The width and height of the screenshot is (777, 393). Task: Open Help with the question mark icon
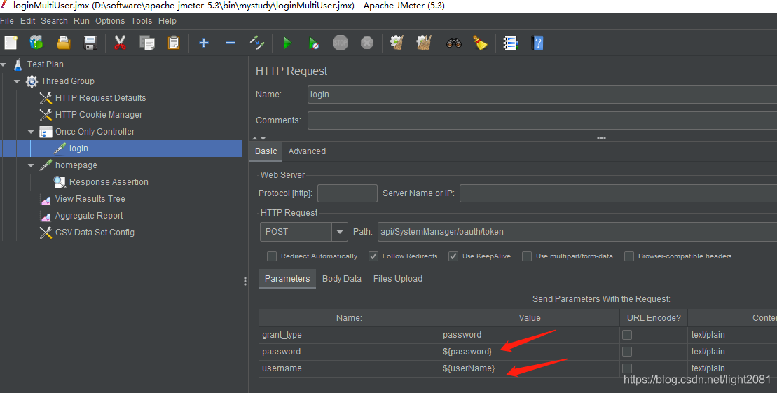click(537, 43)
